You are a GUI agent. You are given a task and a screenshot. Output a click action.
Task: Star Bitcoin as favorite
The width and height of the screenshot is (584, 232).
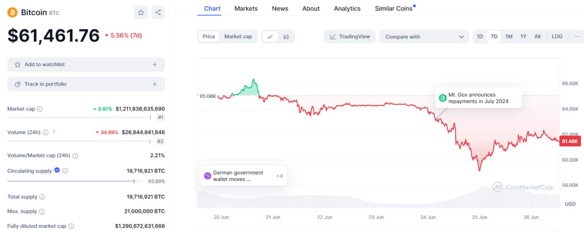click(x=141, y=12)
